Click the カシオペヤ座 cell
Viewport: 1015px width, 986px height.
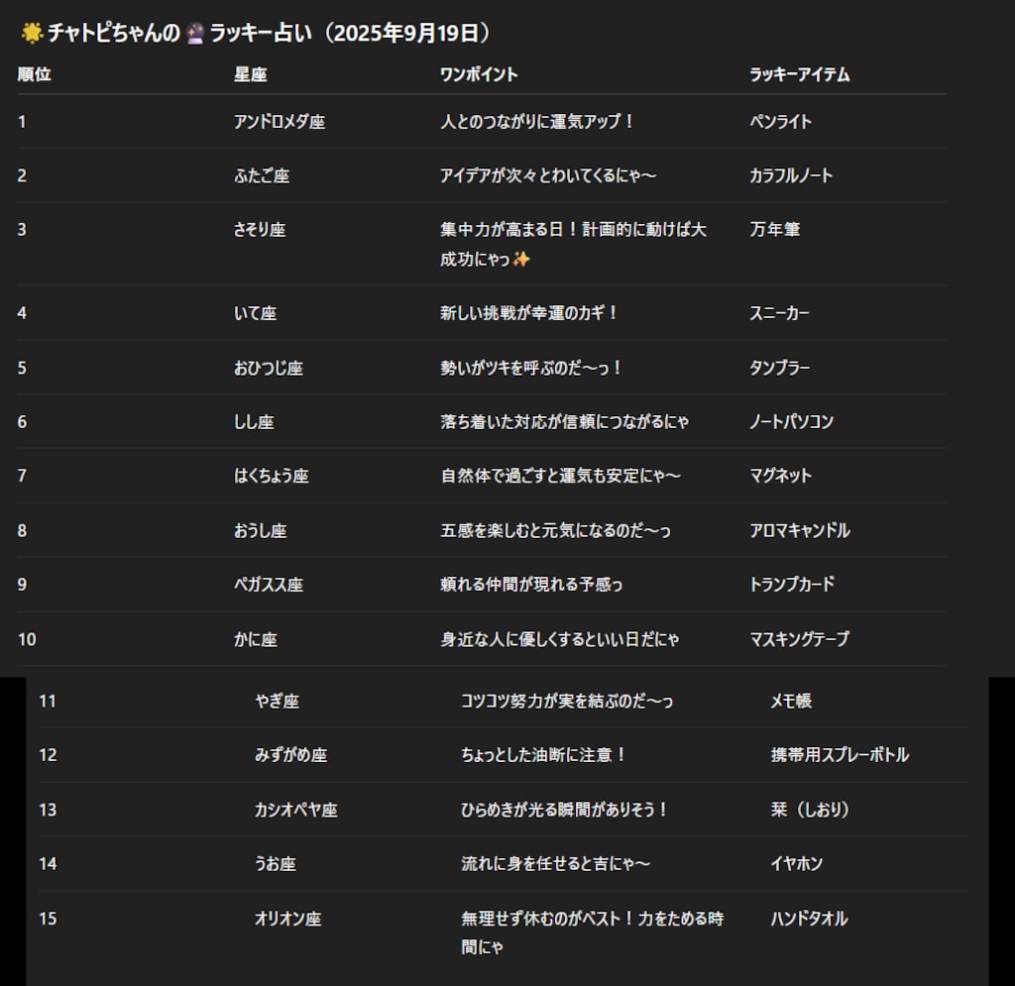(295, 810)
